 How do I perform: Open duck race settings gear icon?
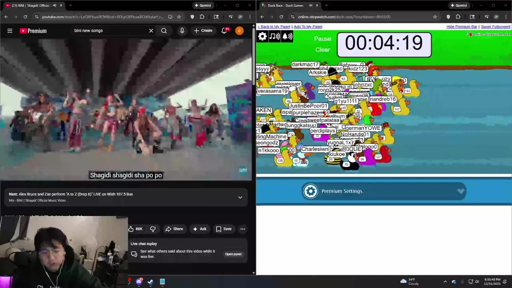262,36
